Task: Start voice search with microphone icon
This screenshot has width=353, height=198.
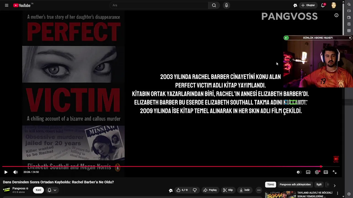Action: click(x=226, y=5)
